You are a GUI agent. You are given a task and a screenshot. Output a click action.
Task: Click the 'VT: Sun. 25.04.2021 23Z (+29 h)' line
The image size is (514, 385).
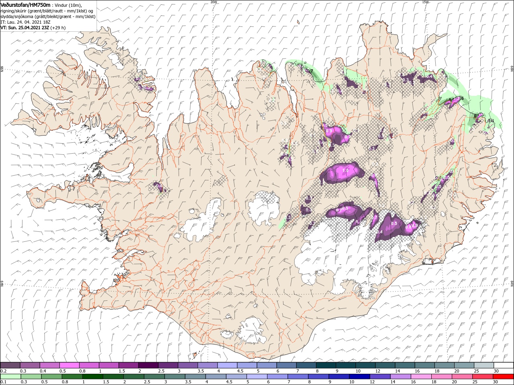click(33, 28)
